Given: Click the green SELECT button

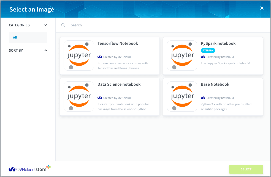Looking at the screenshot, I should tap(246, 169).
